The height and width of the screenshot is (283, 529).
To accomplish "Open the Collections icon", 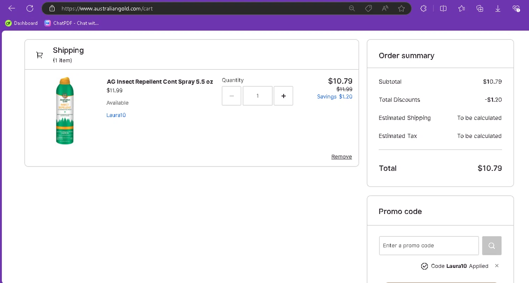I will (480, 8).
